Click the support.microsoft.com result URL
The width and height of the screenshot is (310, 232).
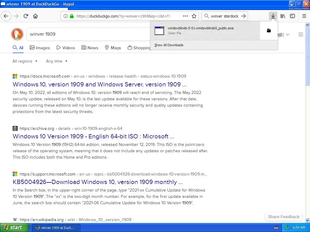coord(114,174)
